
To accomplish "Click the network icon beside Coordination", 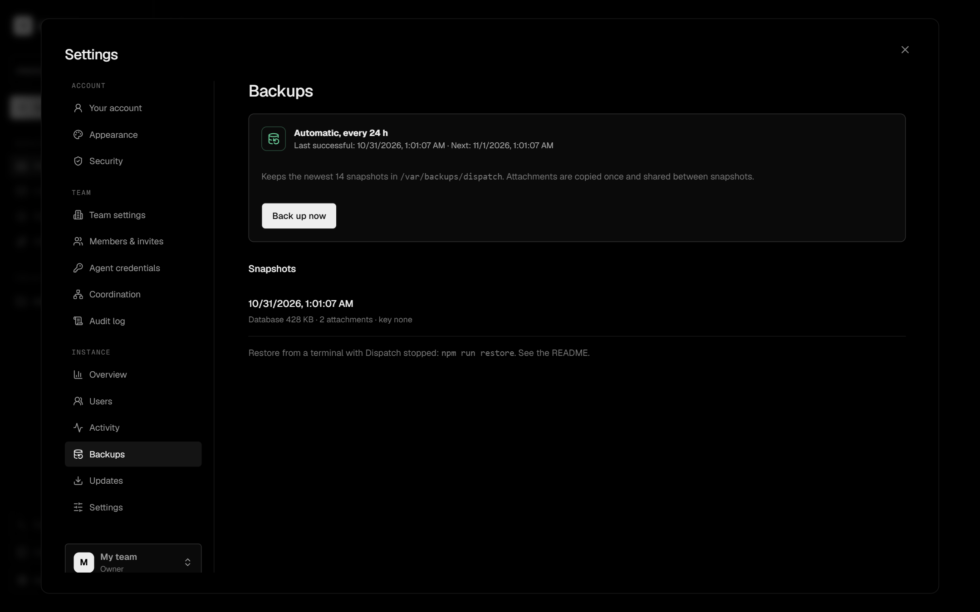I will click(78, 294).
